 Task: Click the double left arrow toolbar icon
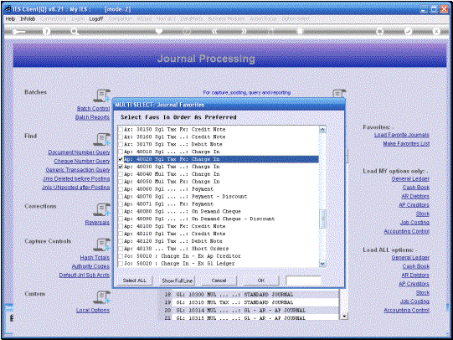(214, 32)
